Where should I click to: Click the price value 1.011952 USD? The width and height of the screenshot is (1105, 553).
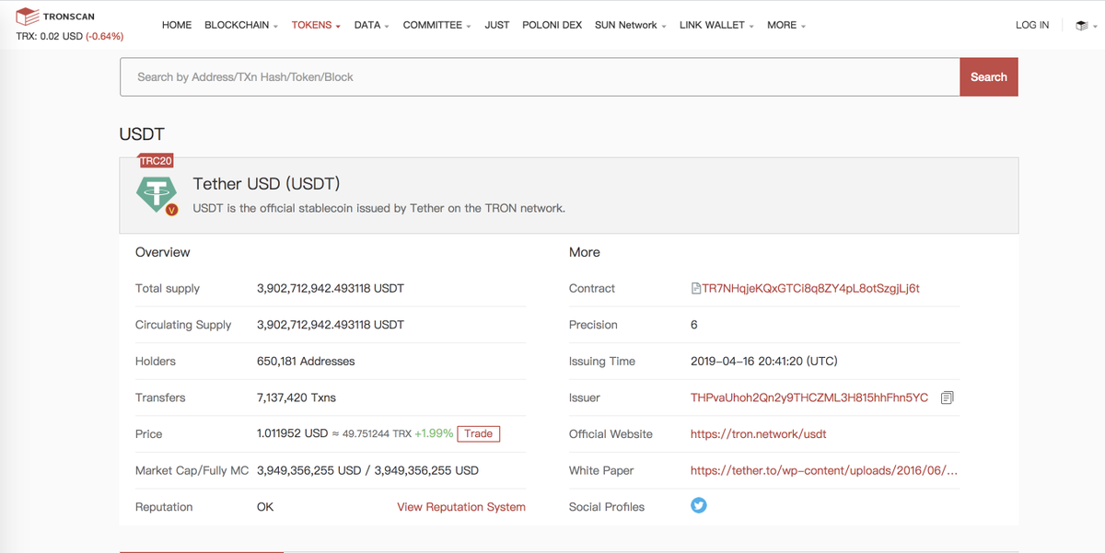coord(292,433)
